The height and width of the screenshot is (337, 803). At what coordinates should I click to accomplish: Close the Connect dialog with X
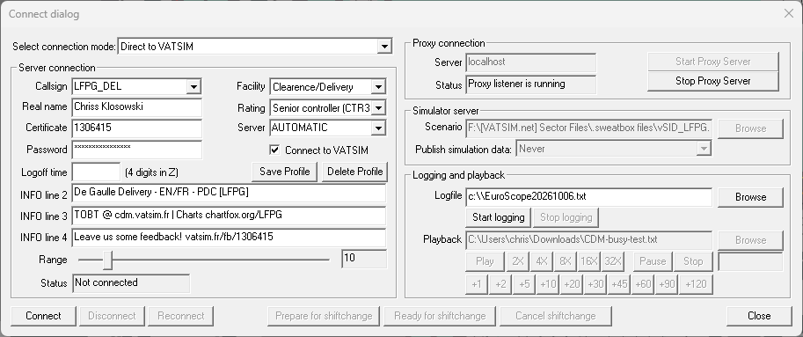[x=789, y=14]
